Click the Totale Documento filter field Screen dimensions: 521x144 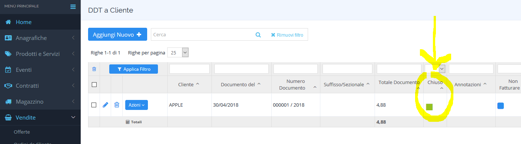(x=399, y=69)
